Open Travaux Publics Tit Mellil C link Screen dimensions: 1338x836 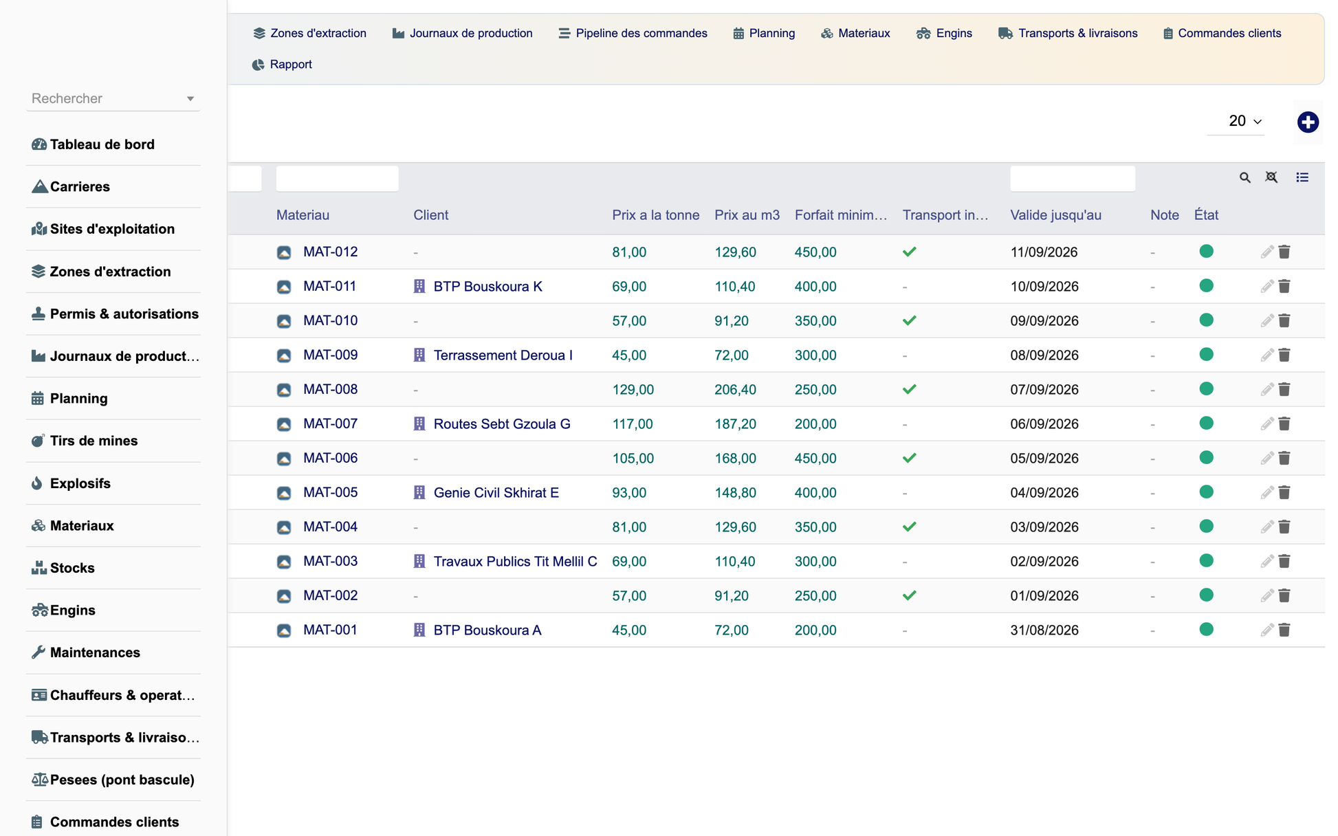516,562
